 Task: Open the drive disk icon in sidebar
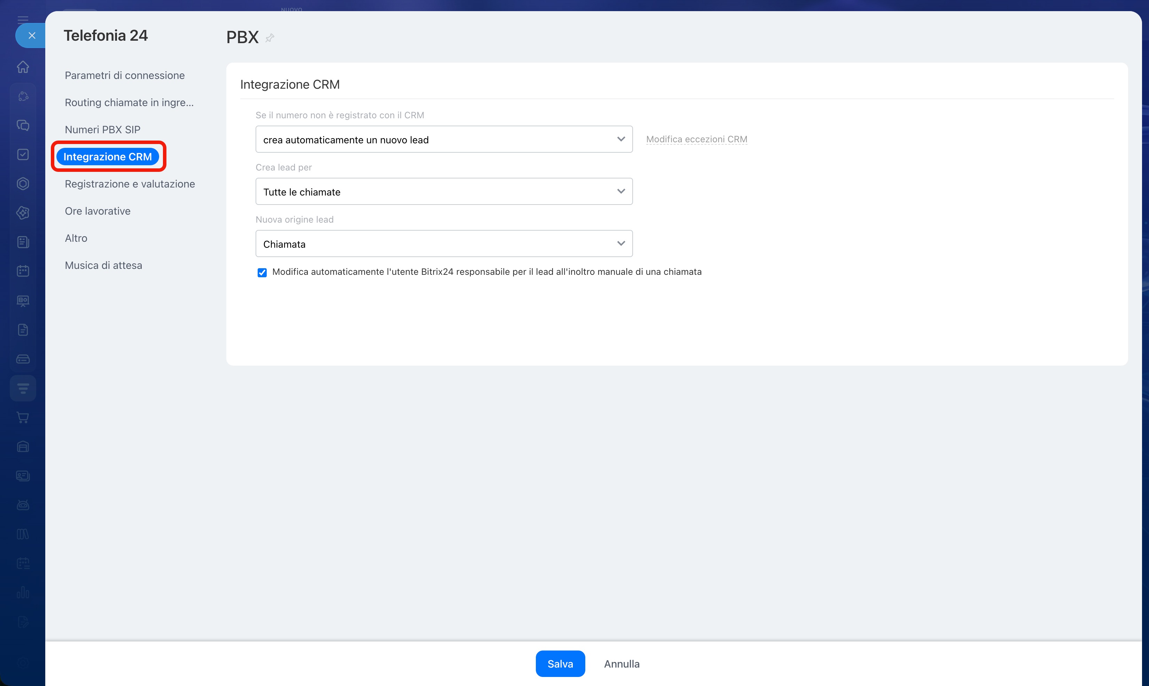pos(23,359)
